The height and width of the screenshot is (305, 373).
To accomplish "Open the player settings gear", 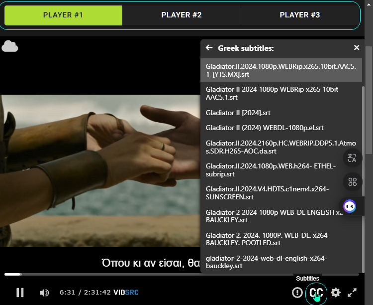I will [336, 293].
